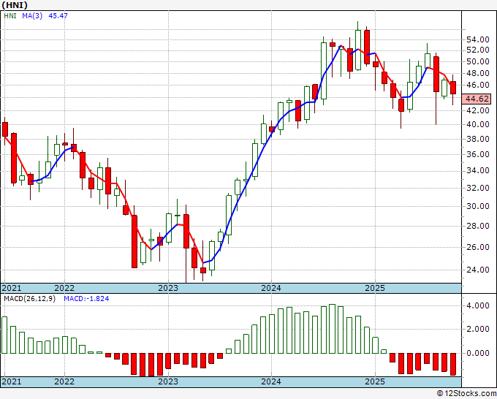This screenshot has height=399, width=497.
Task: Click the 52.00 price axis label
Action: tap(478, 50)
